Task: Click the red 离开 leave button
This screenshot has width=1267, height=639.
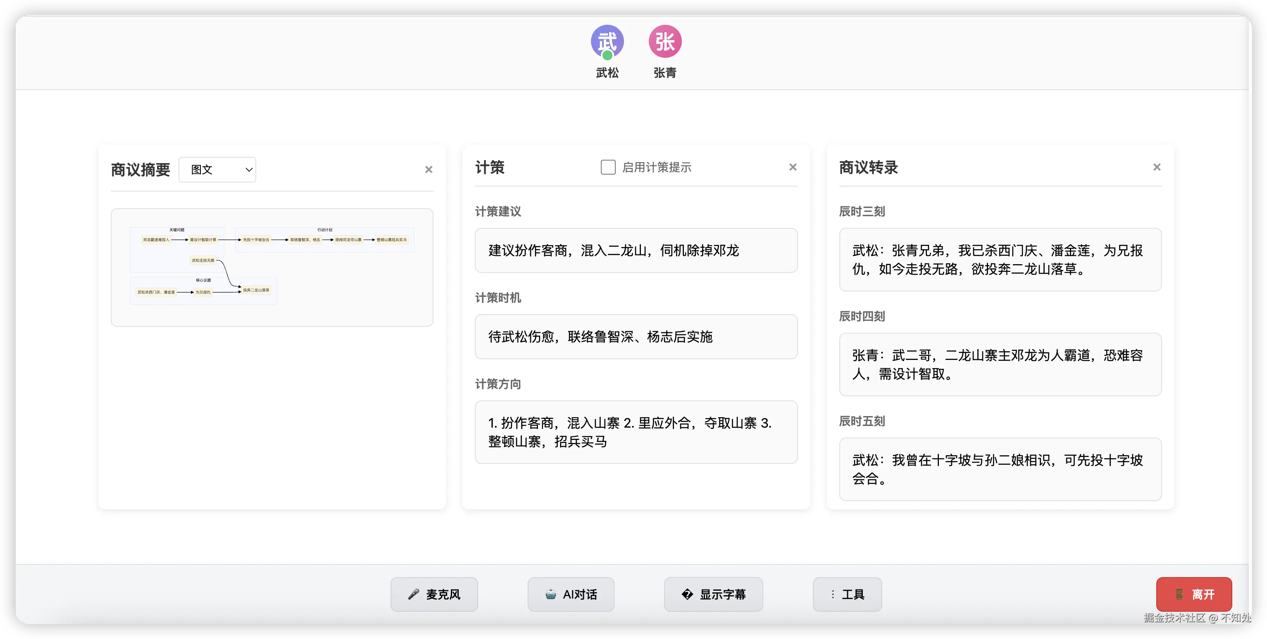Action: point(1194,594)
